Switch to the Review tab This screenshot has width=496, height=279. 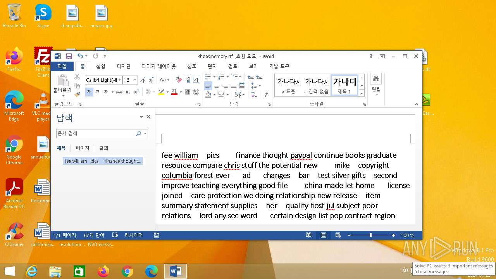coord(233,66)
